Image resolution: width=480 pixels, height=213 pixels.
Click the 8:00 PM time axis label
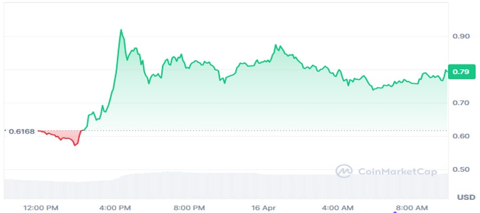(x=189, y=207)
